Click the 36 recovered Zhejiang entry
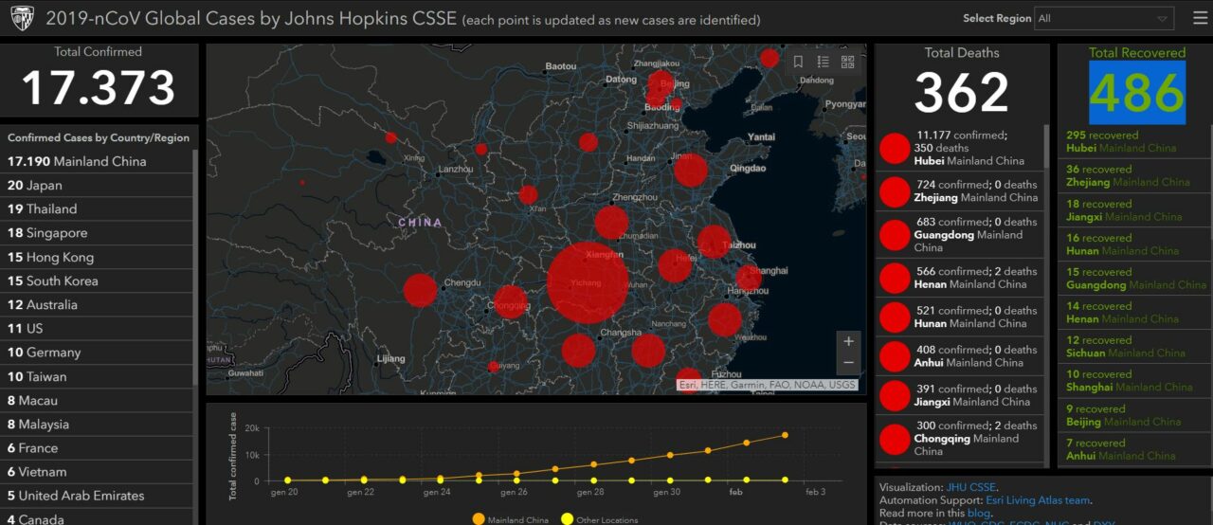 coord(1134,176)
